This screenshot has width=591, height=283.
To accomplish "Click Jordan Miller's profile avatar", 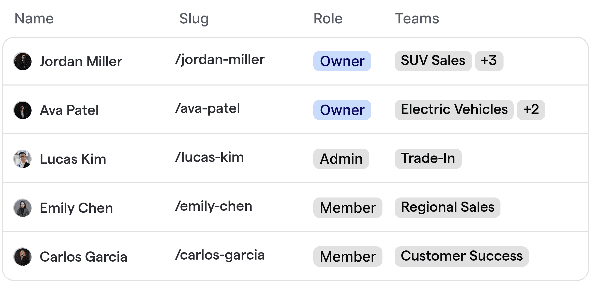I will point(23,61).
